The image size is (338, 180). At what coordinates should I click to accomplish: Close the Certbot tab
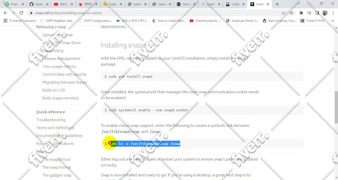(x=244, y=4)
